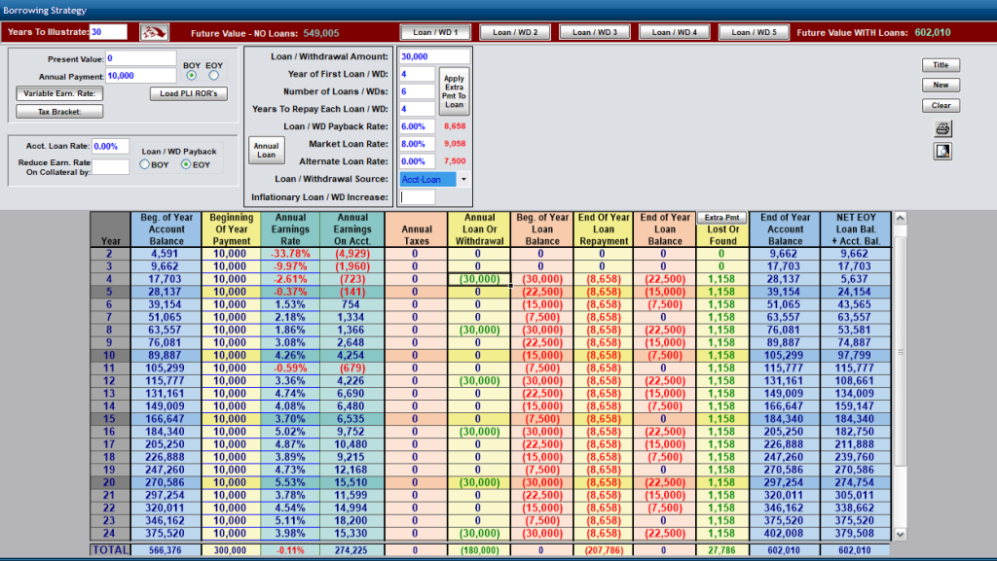Click the printer icon

tap(942, 129)
